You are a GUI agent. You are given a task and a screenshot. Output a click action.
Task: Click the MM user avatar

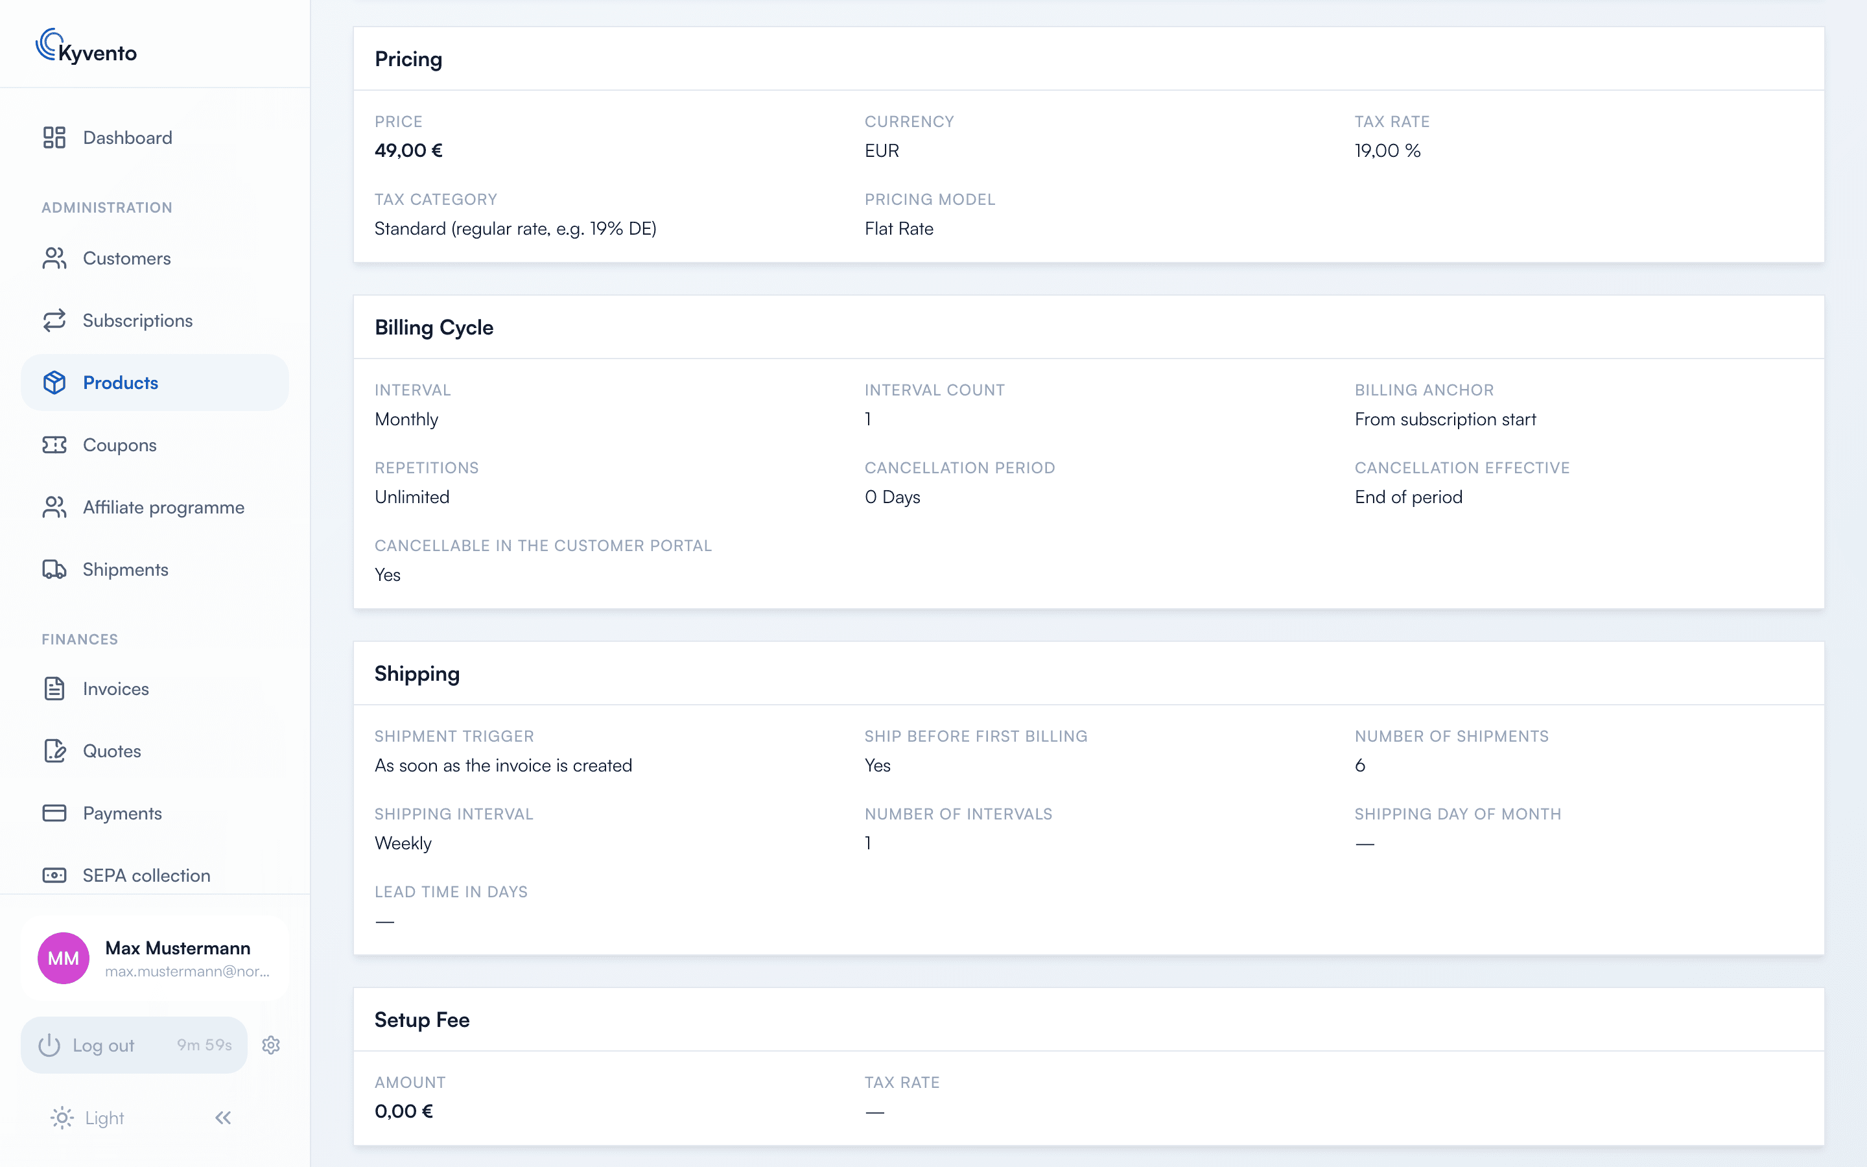[64, 958]
